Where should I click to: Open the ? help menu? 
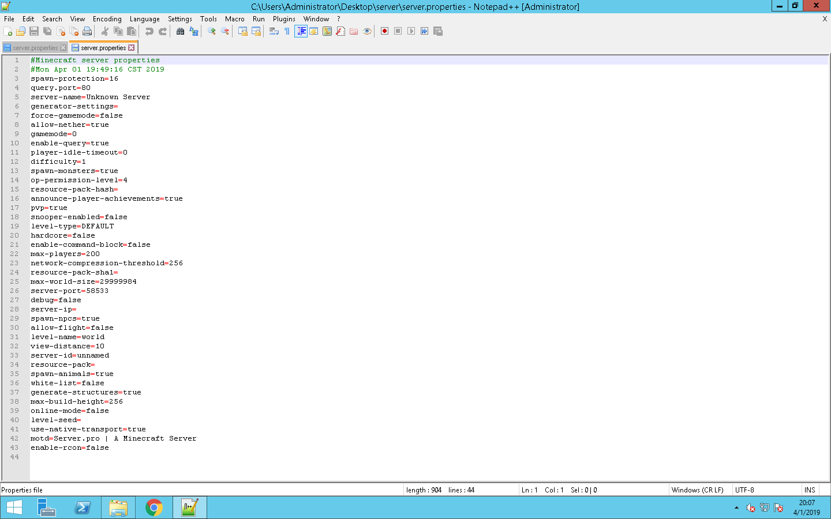[339, 19]
